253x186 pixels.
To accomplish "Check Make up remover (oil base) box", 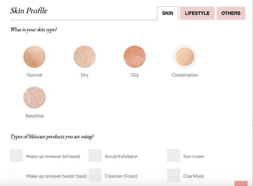I will (17, 155).
